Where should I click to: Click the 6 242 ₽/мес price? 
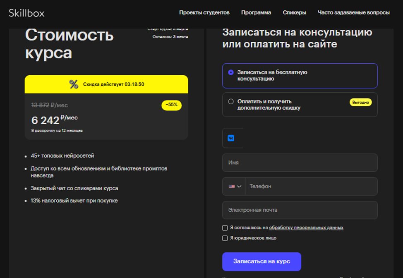point(55,120)
